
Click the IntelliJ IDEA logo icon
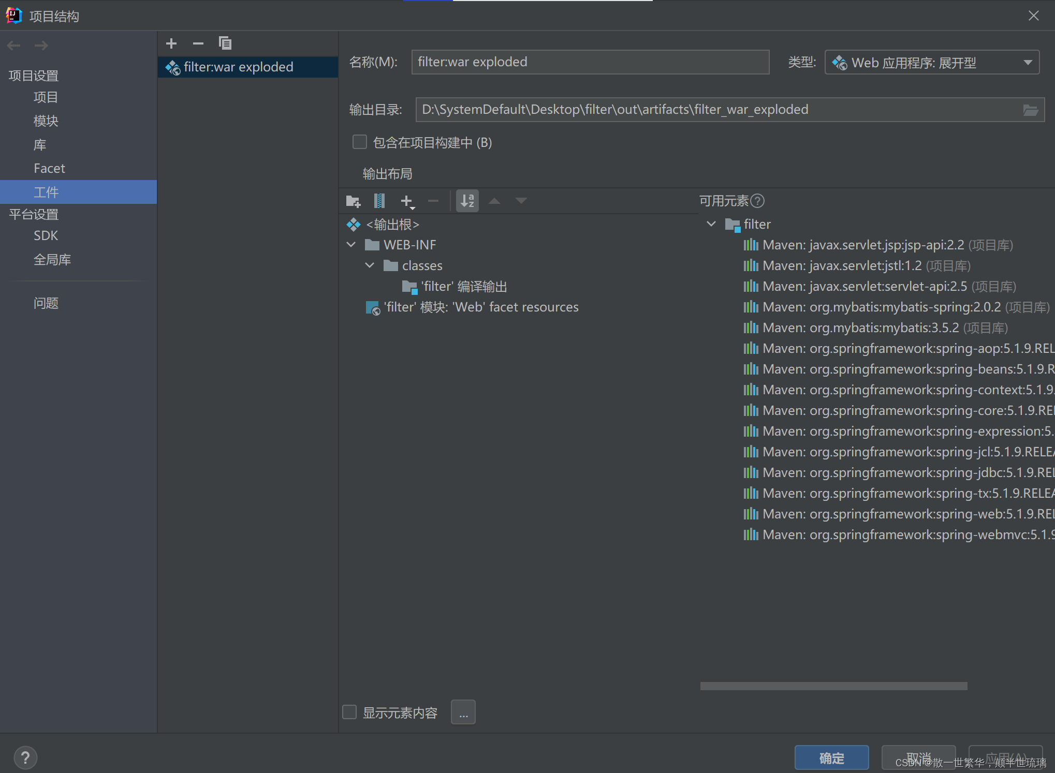pyautogui.click(x=14, y=16)
